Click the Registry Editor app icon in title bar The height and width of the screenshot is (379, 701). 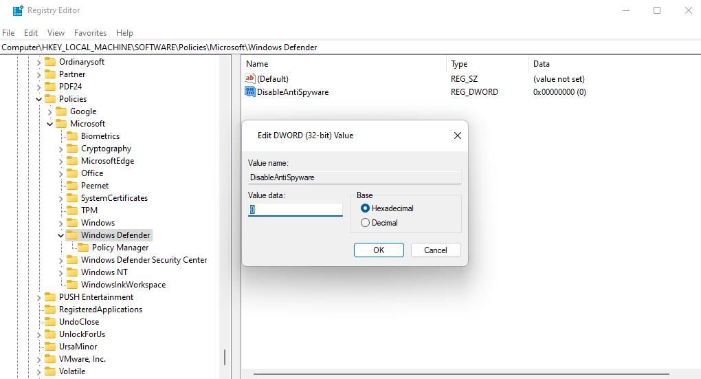17,10
